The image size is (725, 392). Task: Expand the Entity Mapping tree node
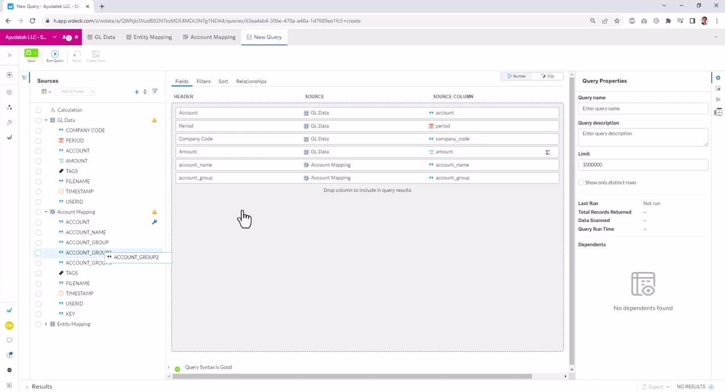point(46,324)
